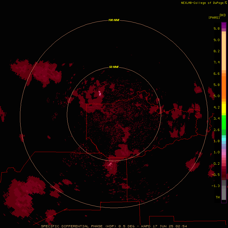Select the yellow segment of the color bar
Image resolution: width=228 pixels, height=228 pixels.
click(224, 108)
